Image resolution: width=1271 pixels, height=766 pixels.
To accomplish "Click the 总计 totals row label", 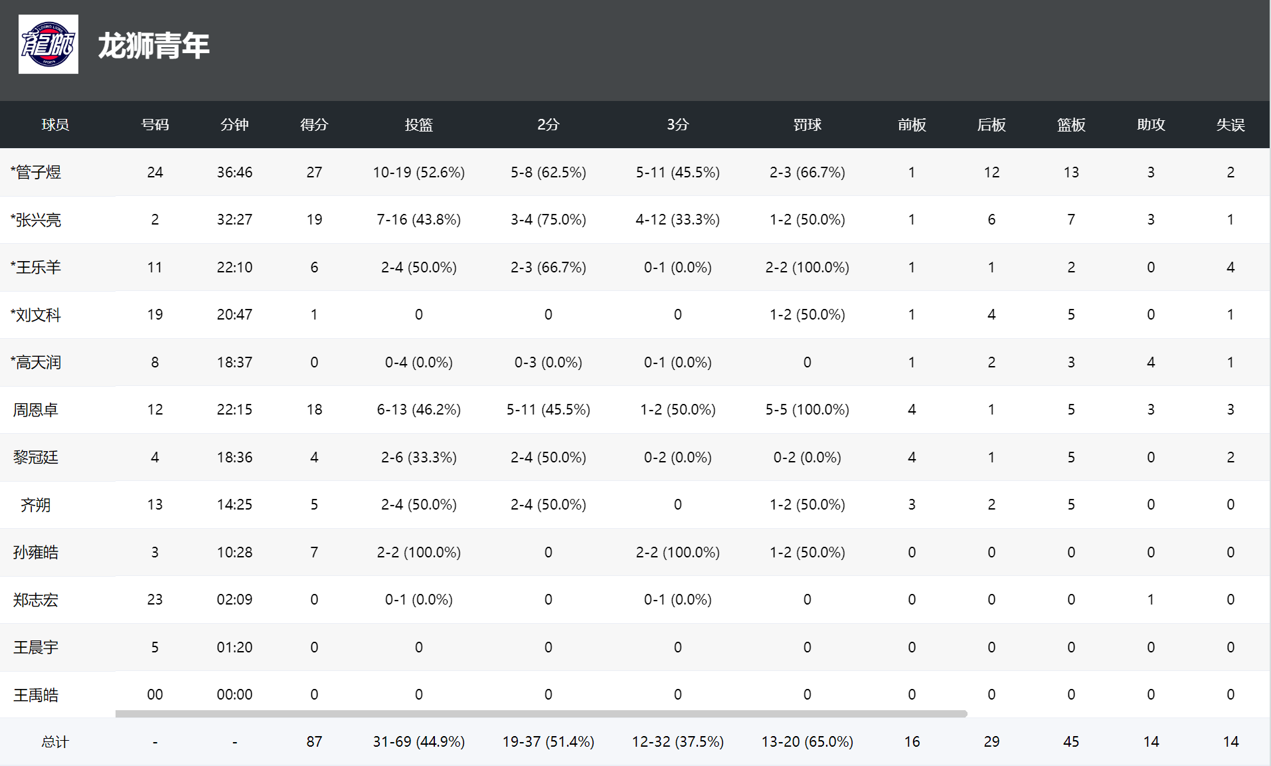I will point(55,742).
